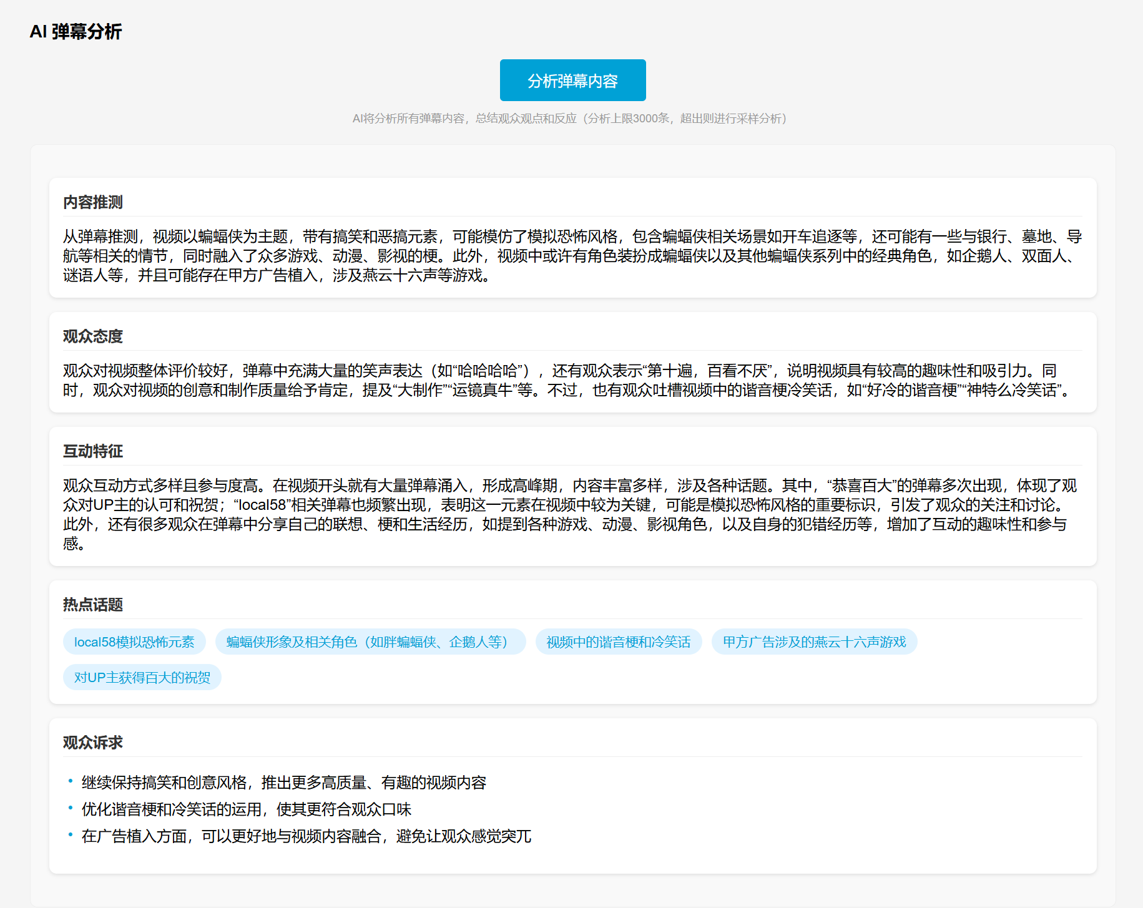Screen dimensions: 1143x908
Task: Click the AI 弹幕分析 page title
Action: click(x=76, y=31)
